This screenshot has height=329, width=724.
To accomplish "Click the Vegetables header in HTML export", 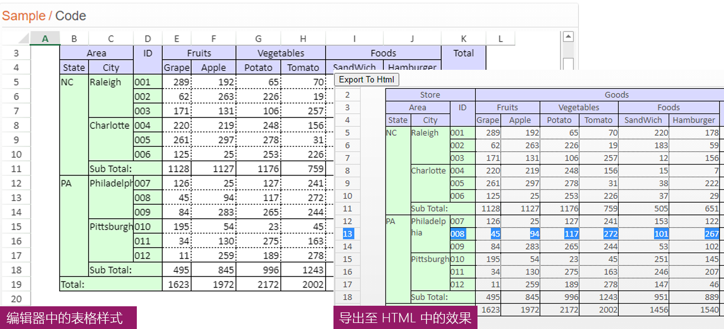I will [x=579, y=107].
